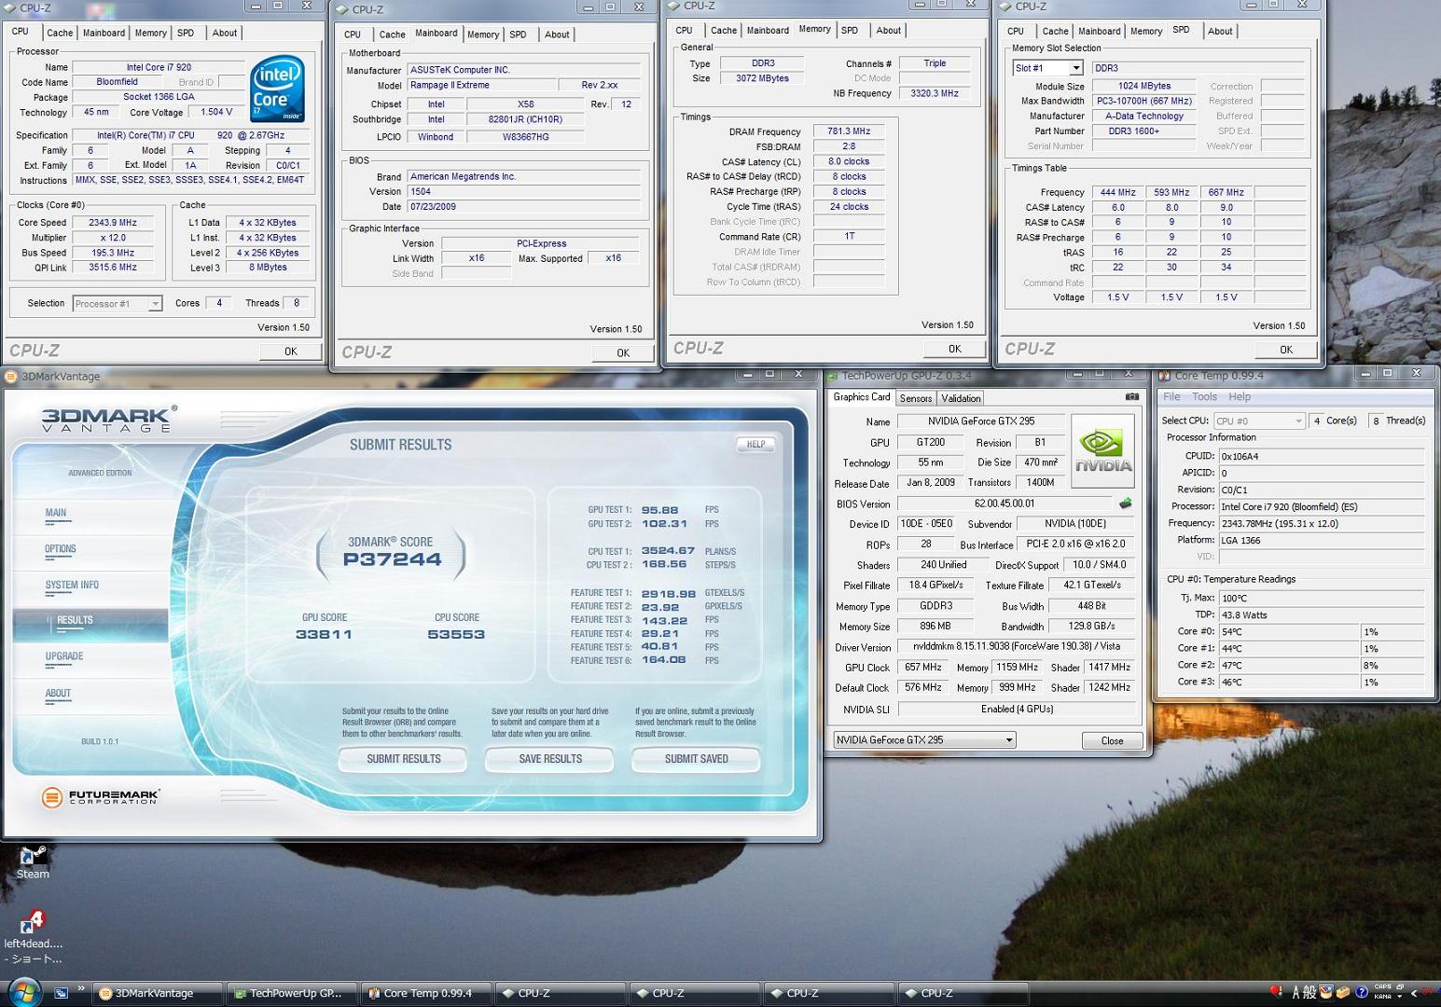Open Cache tab in the CPU-Z processor window
Image resolution: width=1441 pixels, height=1007 pixels.
(60, 33)
